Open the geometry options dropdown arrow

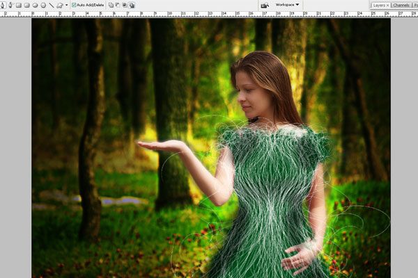pos(66,5)
